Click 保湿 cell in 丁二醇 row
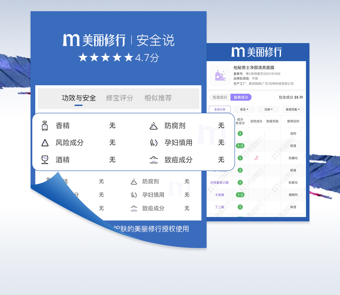340x295 pixels. (x=293, y=207)
